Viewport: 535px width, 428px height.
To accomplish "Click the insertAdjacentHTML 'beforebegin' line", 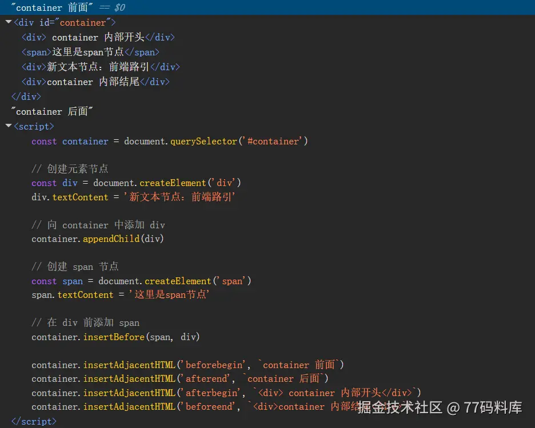I will click(x=187, y=365).
